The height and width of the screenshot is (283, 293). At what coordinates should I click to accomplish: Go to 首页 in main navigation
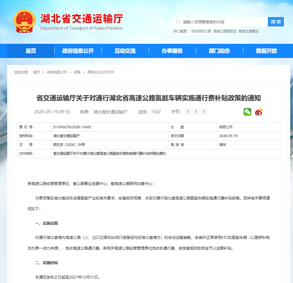coord(31,51)
